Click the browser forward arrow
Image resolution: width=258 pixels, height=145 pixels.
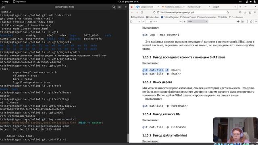coord(137,12)
